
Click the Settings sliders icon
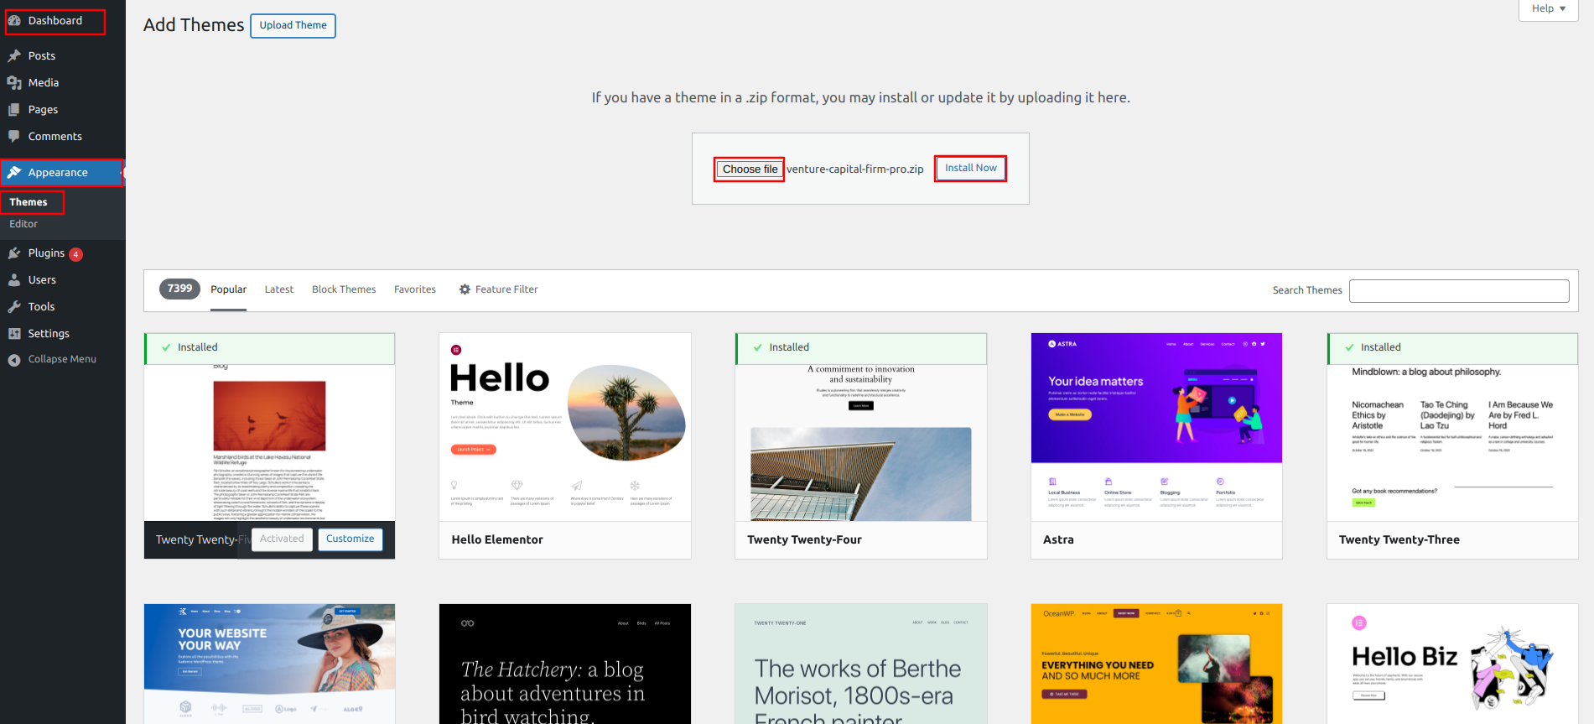click(14, 334)
